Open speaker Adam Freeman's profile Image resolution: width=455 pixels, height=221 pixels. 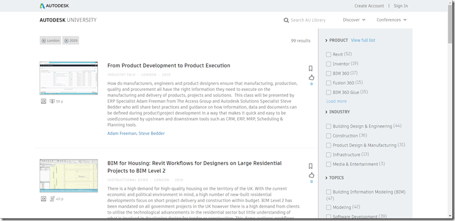122,134
